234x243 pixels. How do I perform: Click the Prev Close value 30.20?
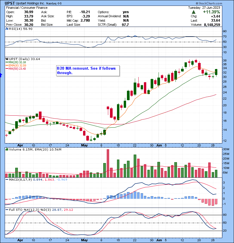pos(29,25)
